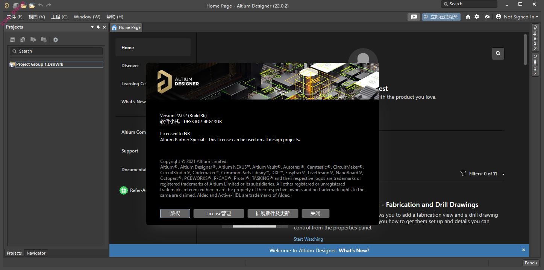
Task: Click the Refer-A green gift icon
Action: [124, 190]
